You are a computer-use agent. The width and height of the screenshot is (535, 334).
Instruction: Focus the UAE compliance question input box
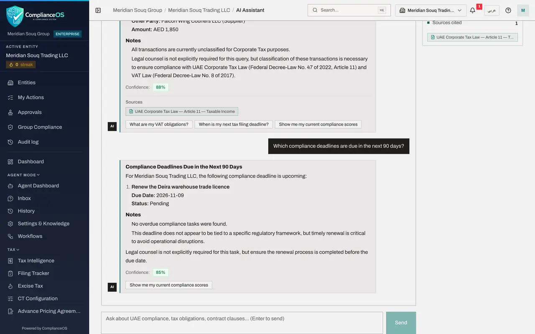[242, 323]
